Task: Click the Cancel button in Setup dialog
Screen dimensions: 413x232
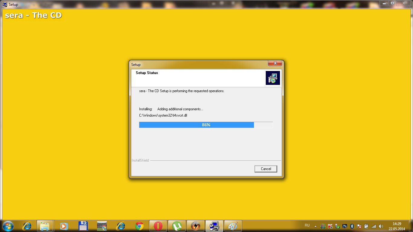Action: [266, 169]
